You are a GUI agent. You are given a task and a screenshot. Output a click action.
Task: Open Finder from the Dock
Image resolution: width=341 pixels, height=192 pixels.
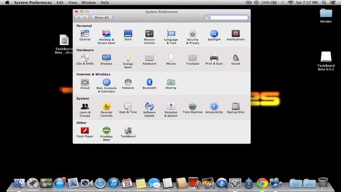(x=19, y=183)
